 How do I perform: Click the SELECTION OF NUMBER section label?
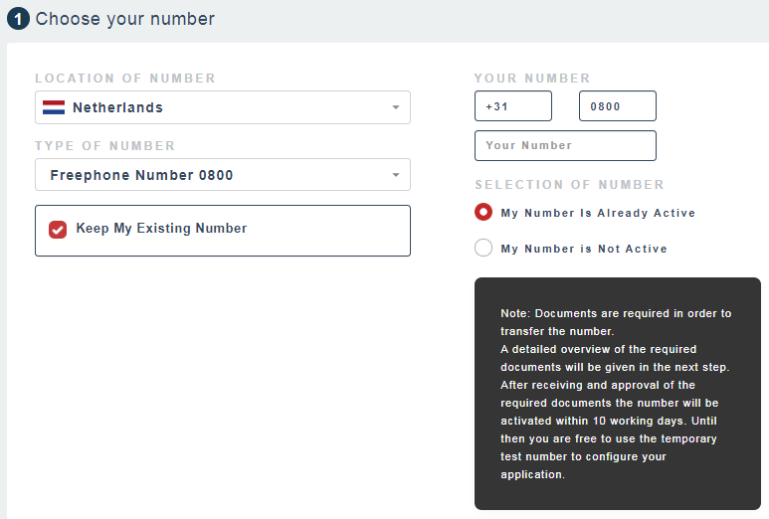pyautogui.click(x=569, y=185)
